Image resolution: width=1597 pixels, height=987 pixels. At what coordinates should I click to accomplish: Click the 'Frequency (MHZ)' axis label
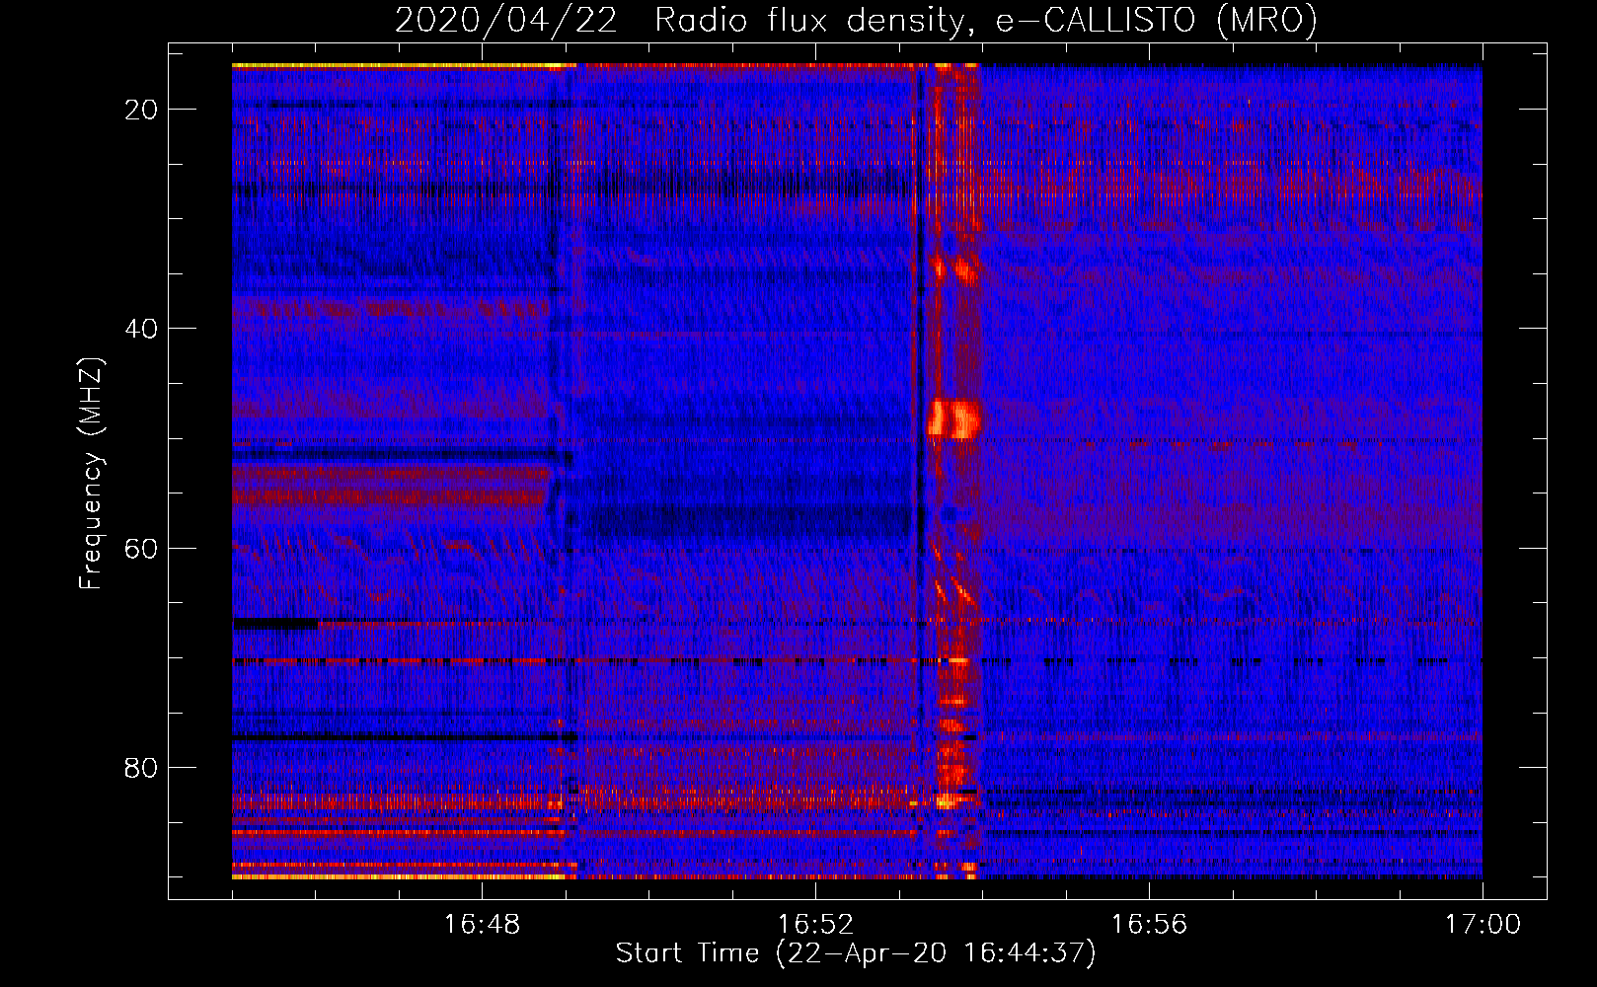point(91,475)
